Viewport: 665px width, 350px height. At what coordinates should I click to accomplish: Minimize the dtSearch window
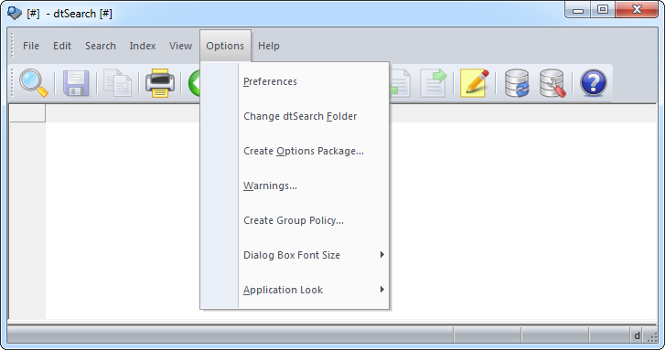pos(578,10)
